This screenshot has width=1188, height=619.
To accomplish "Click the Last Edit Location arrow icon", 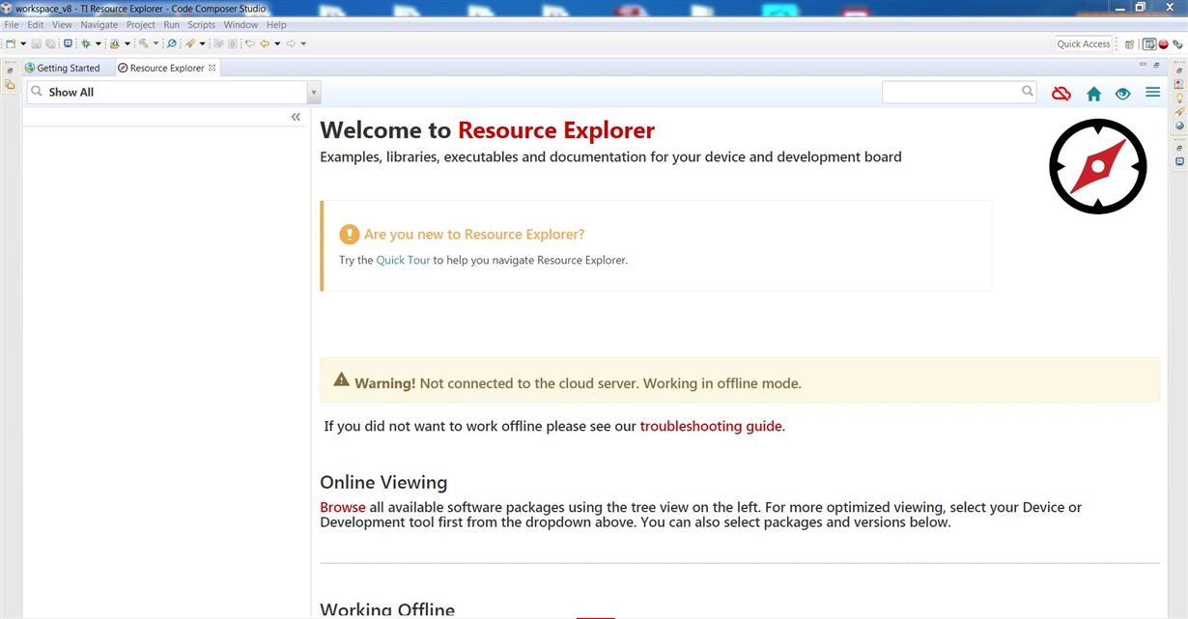I will pyautogui.click(x=249, y=43).
